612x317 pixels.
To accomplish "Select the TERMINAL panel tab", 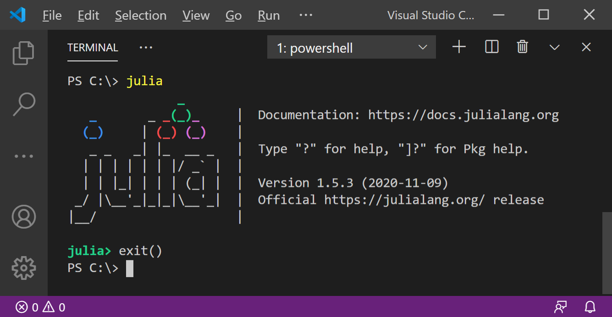I will pyautogui.click(x=93, y=48).
